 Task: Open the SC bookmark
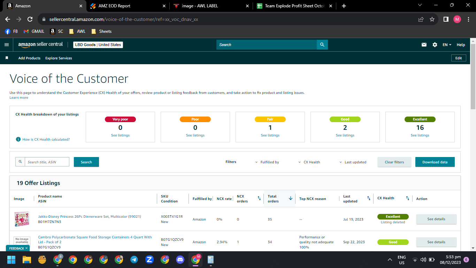[56, 31]
